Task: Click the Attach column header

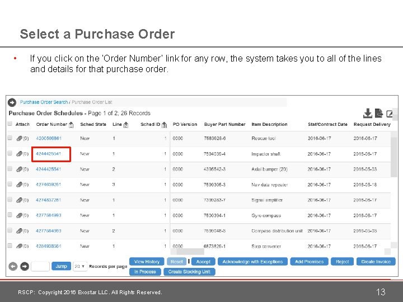Action: [x=22, y=124]
